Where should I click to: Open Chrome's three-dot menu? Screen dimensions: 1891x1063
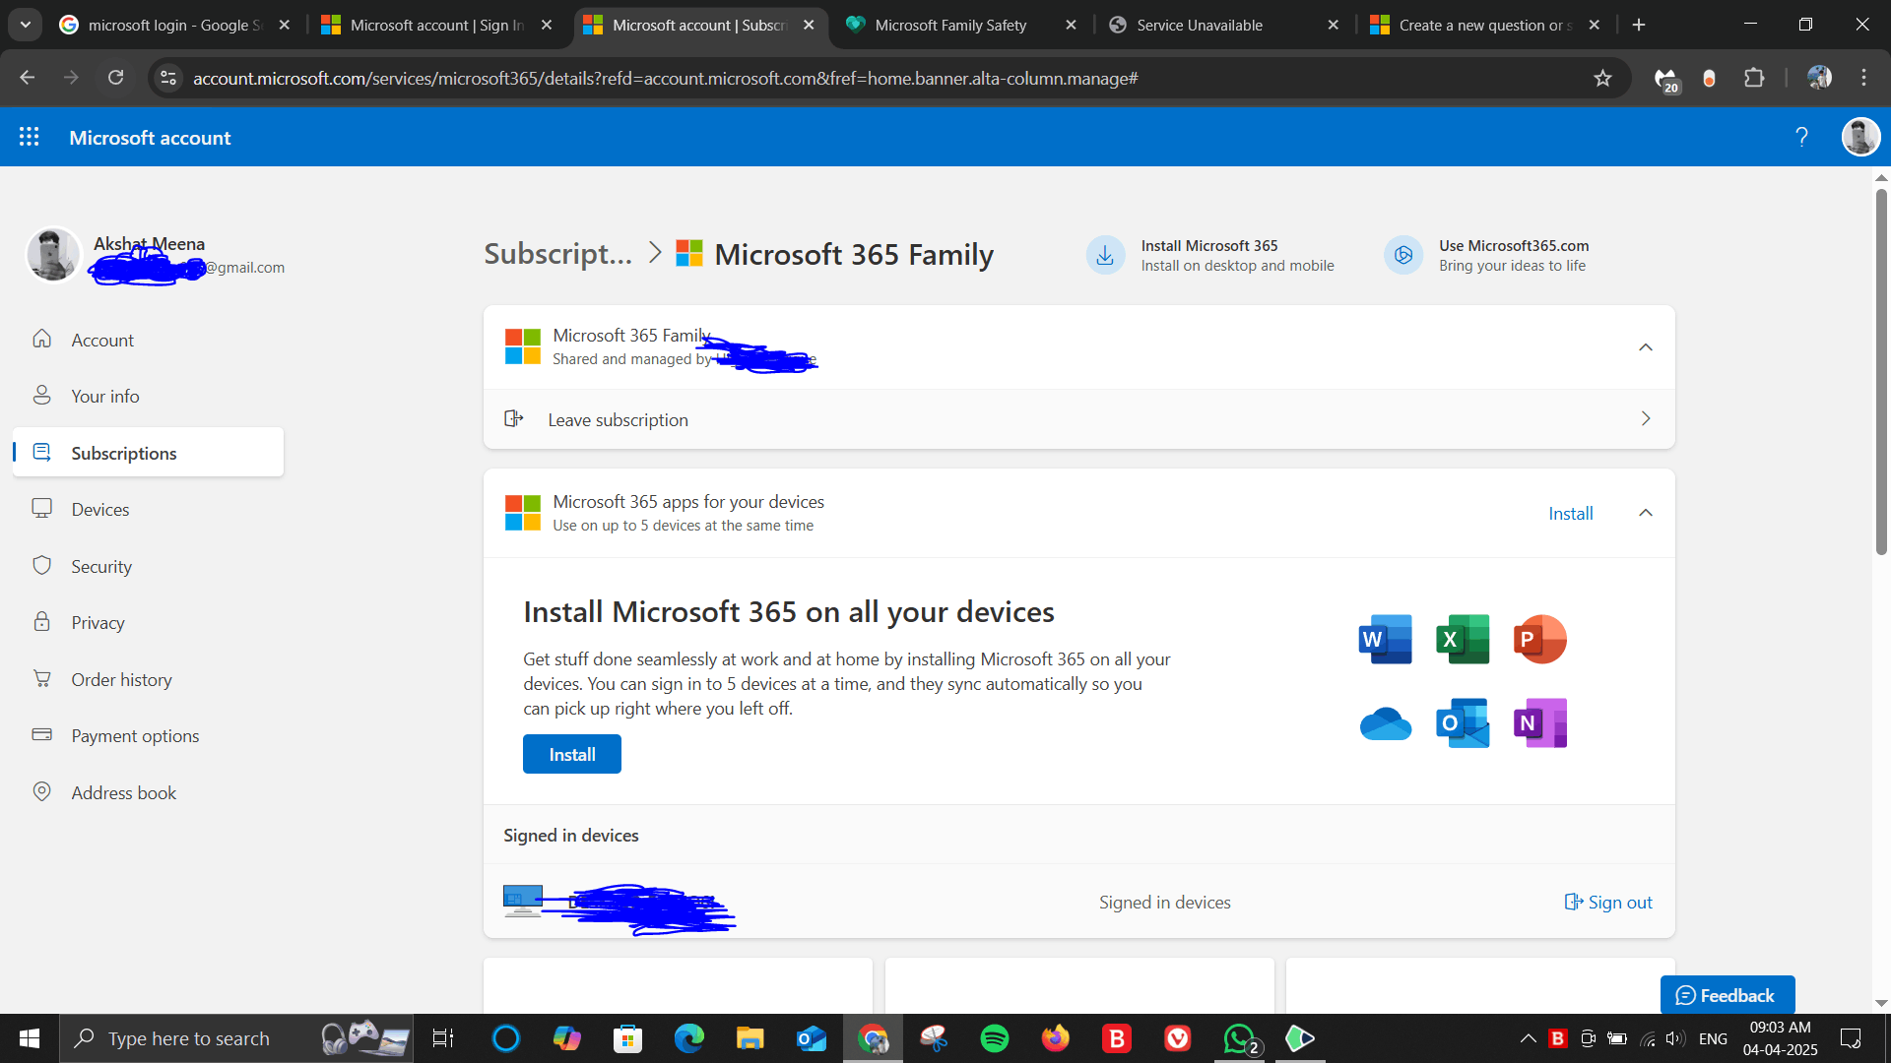tap(1863, 78)
